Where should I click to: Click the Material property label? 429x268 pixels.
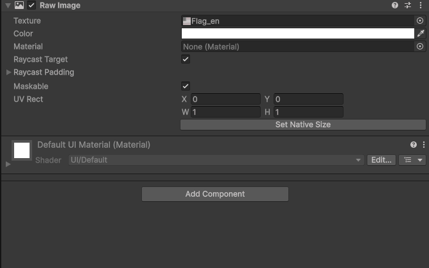pos(28,46)
